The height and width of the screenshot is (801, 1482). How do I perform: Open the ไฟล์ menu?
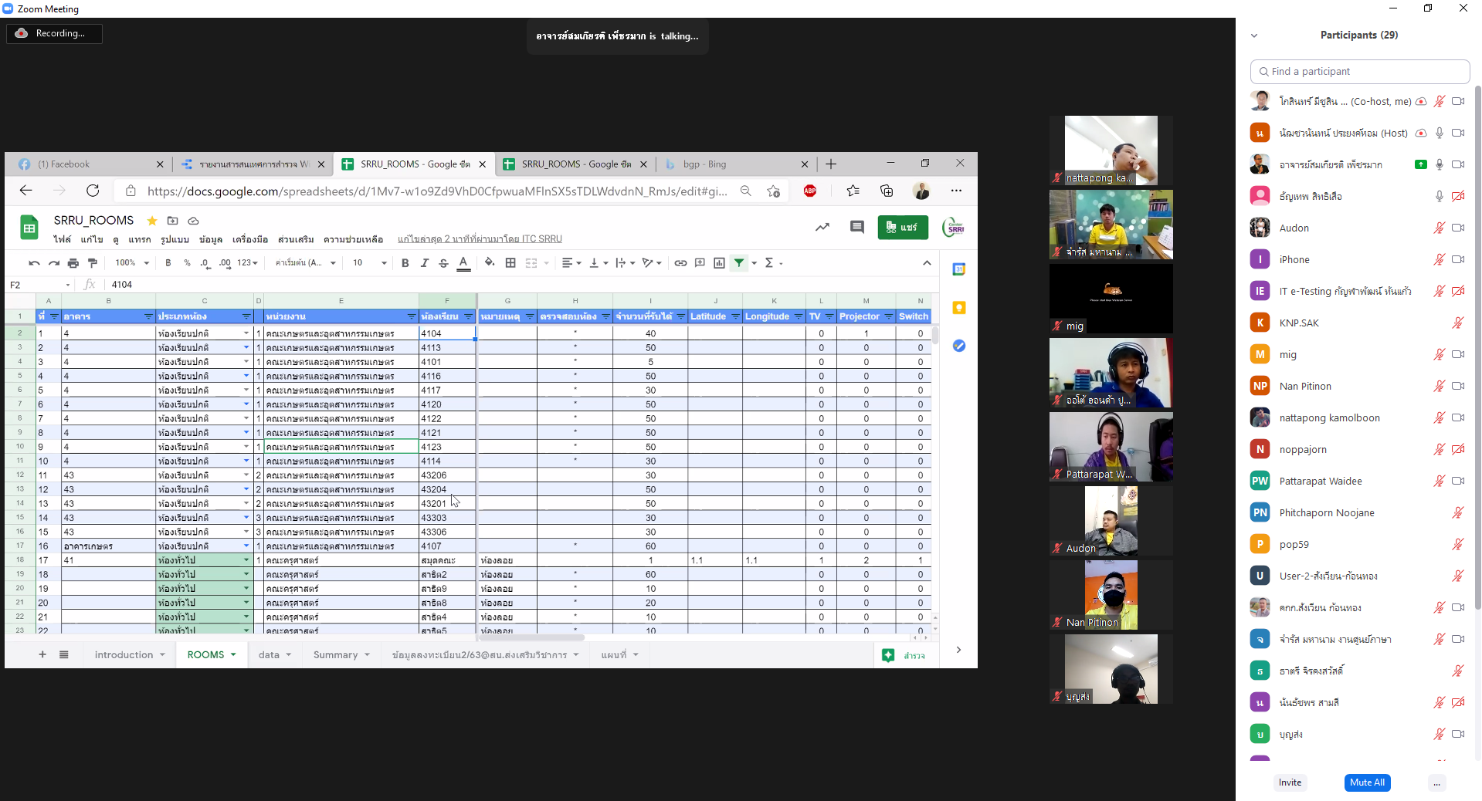62,239
